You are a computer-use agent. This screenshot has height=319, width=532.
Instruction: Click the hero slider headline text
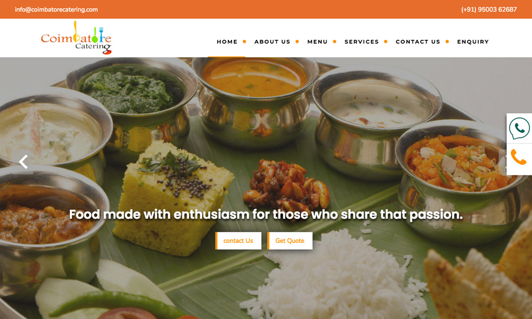[x=266, y=214]
